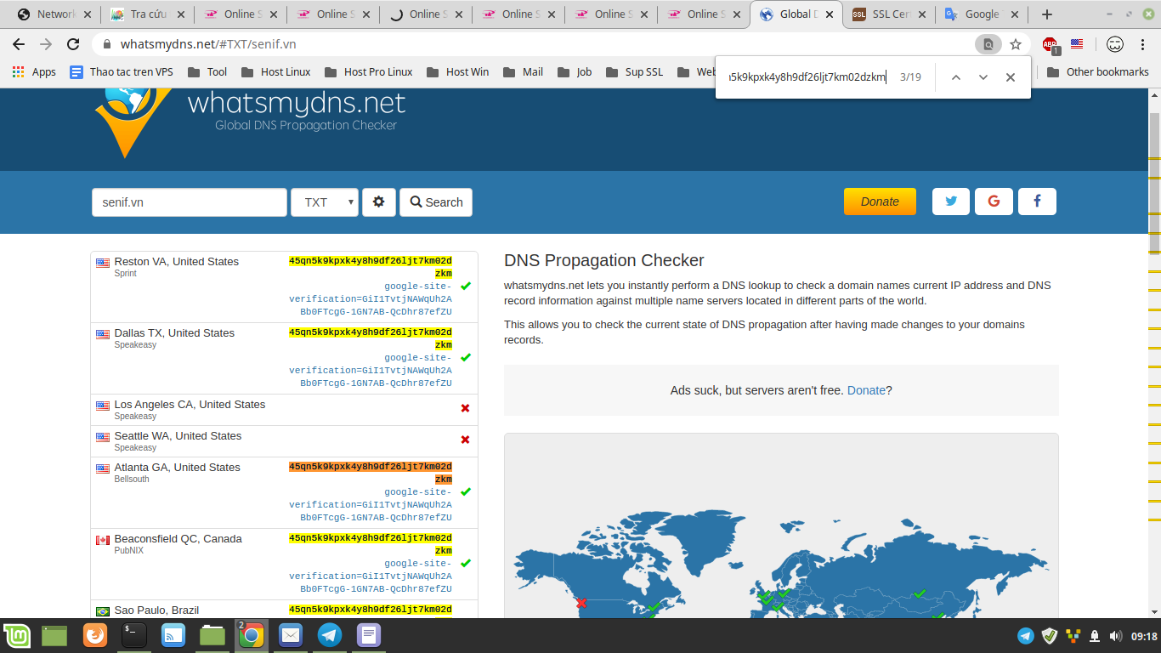
Task: Go to previous find-in-page match
Action: [x=956, y=77]
